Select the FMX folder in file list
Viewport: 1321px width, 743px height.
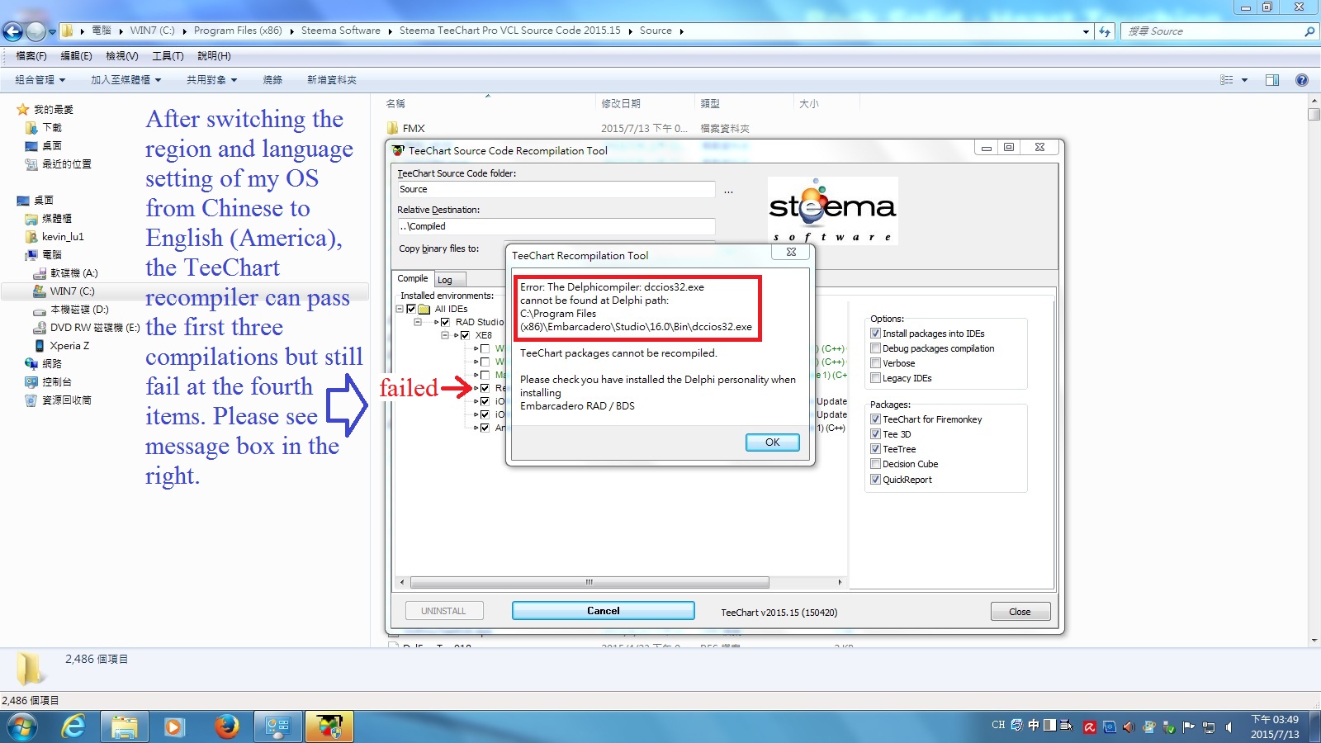[414, 129]
